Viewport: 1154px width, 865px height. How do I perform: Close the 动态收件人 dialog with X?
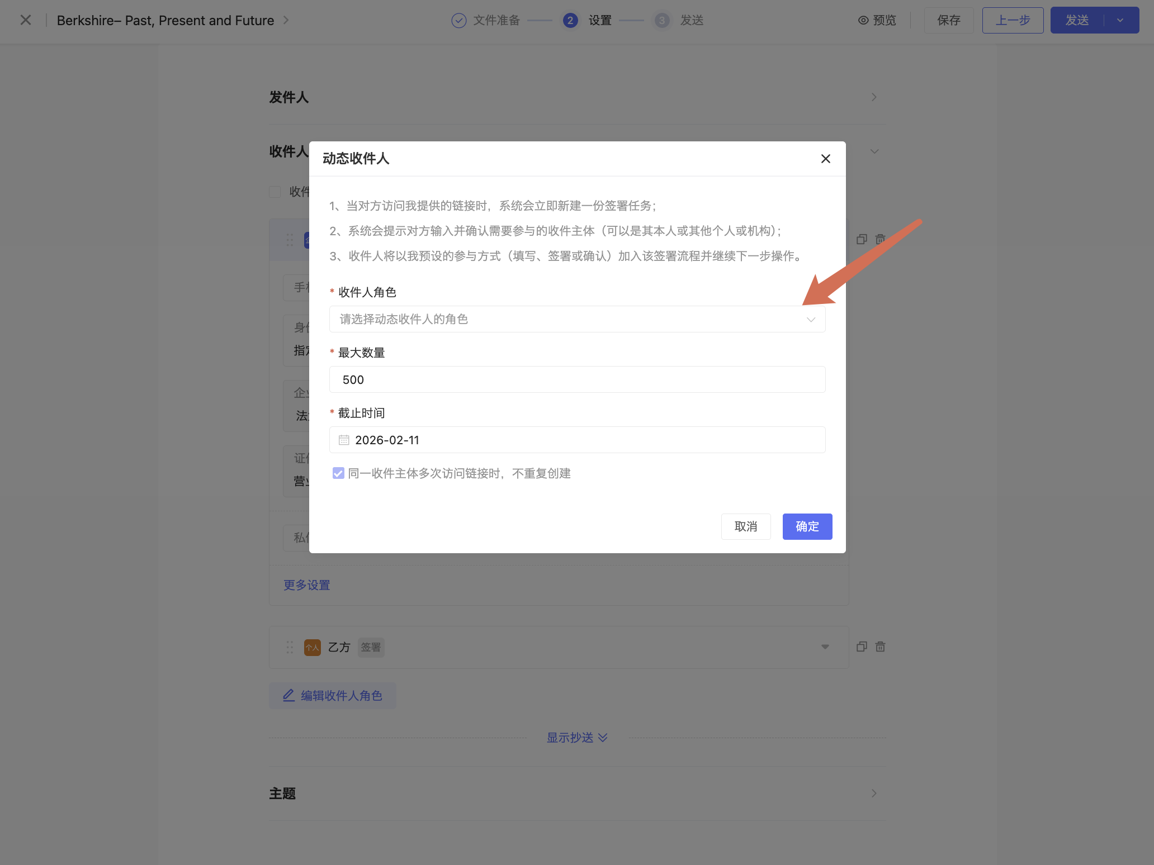click(x=825, y=159)
